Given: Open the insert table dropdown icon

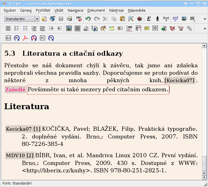Looking at the screenshot, I should (193, 19).
